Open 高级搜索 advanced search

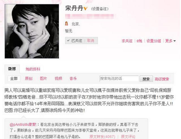162,79
